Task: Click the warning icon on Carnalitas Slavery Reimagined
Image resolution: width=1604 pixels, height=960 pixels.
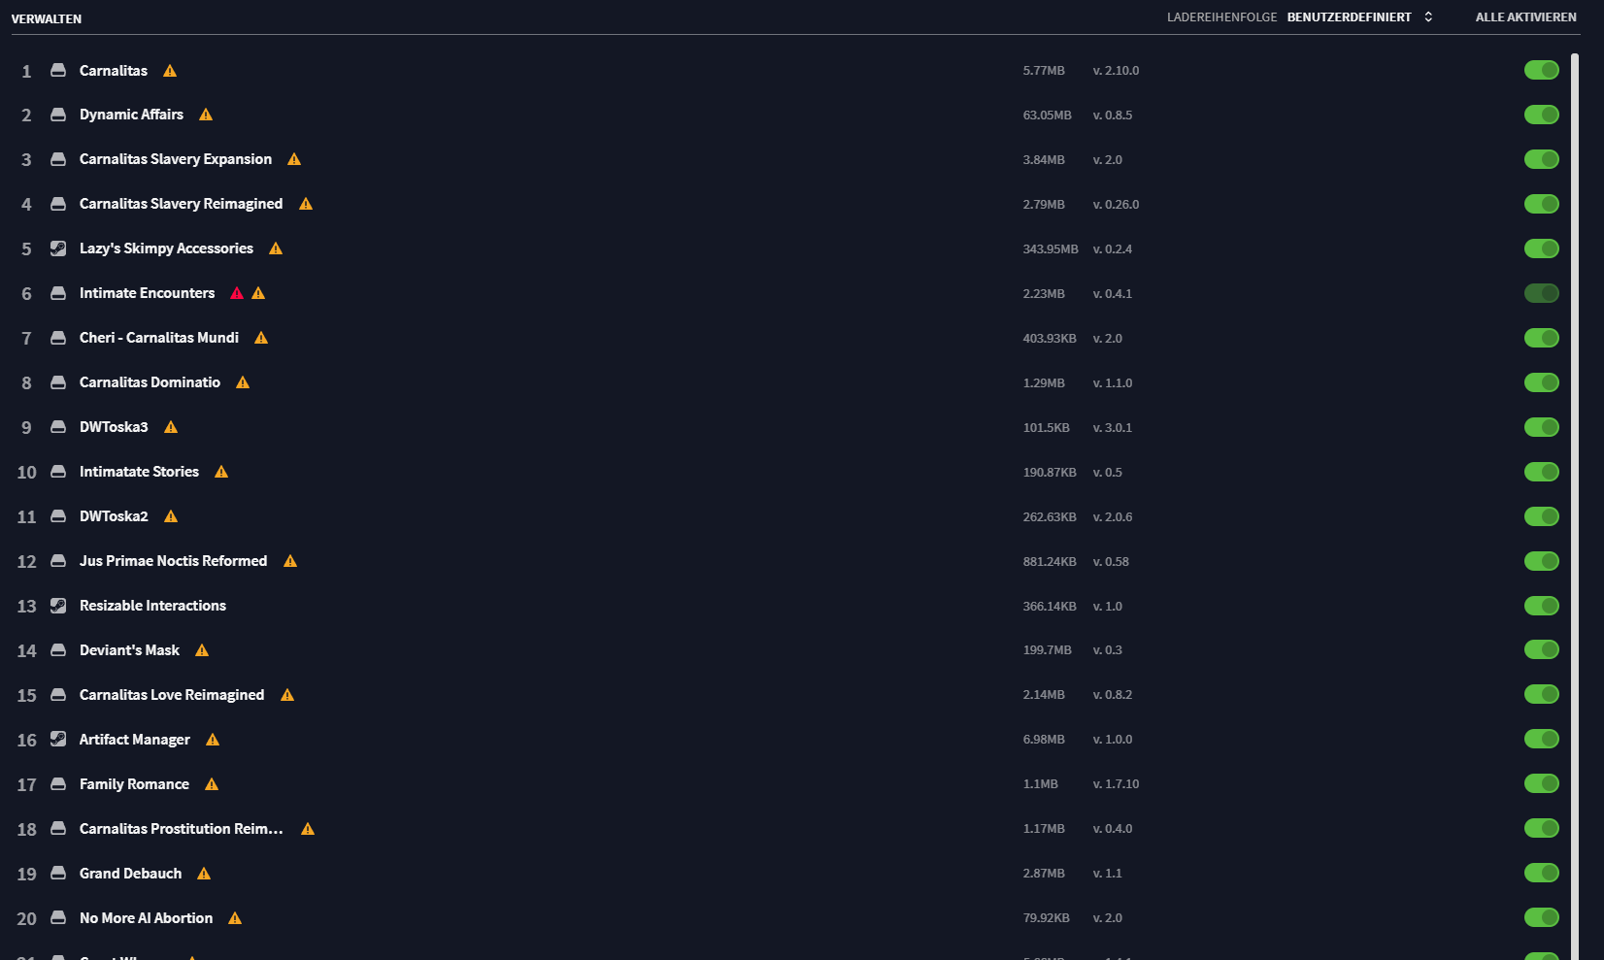Action: click(306, 204)
